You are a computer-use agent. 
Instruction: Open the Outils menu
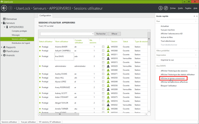pyautogui.click(x=180, y=8)
